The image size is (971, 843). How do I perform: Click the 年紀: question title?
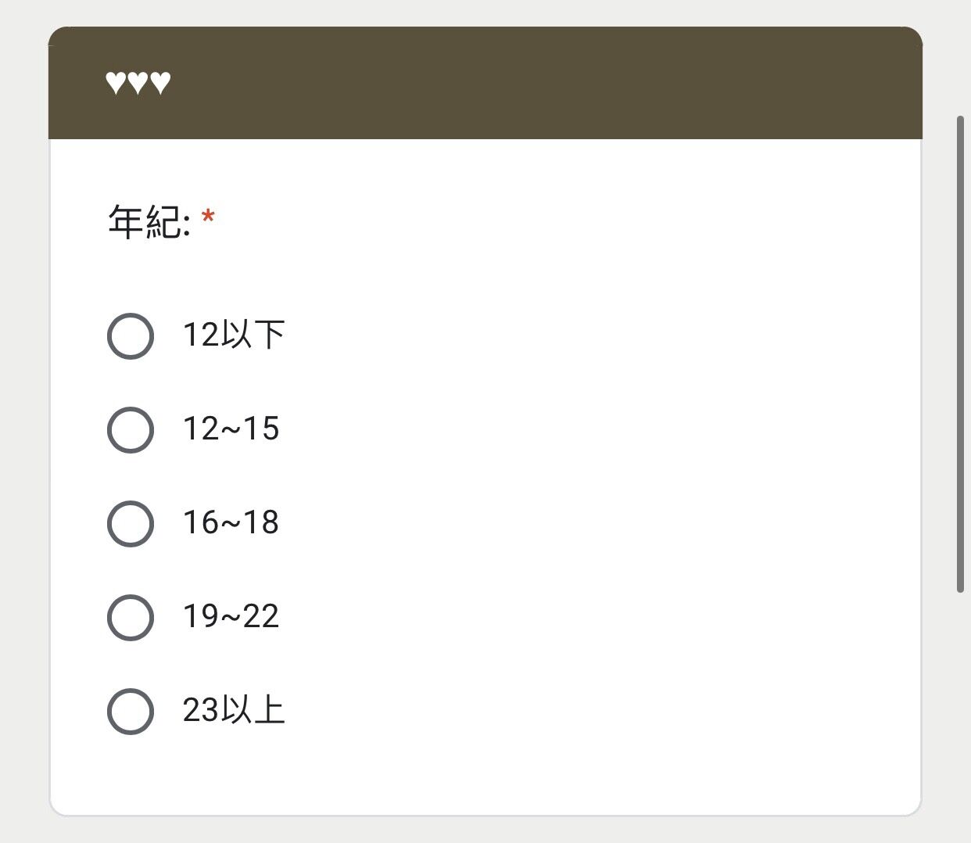pos(149,222)
